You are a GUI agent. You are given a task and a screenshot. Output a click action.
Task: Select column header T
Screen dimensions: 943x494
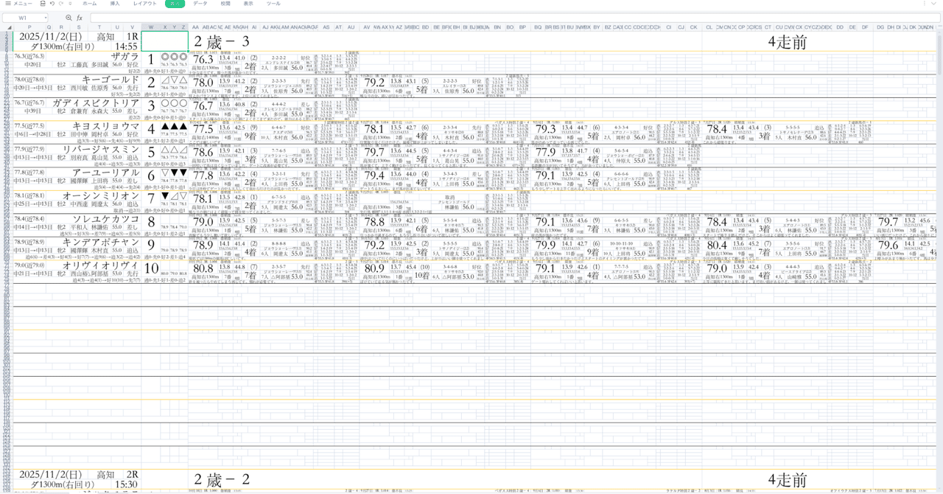pyautogui.click(x=99, y=27)
